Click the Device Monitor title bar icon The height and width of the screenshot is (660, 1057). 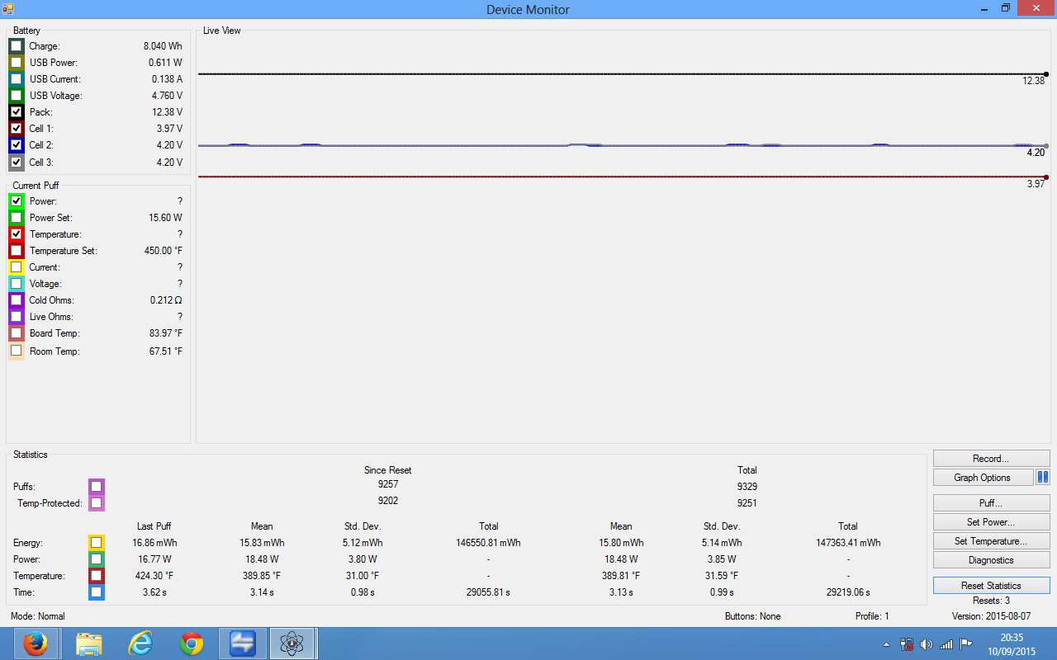pyautogui.click(x=8, y=8)
